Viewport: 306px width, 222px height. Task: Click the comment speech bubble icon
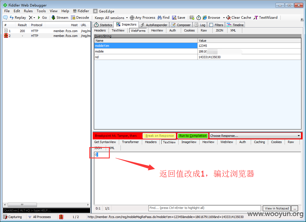[x=5, y=18]
